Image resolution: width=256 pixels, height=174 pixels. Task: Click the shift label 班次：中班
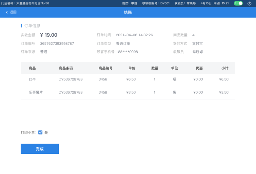click(129, 3)
